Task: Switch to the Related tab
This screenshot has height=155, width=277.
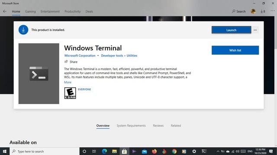Action: (176, 126)
